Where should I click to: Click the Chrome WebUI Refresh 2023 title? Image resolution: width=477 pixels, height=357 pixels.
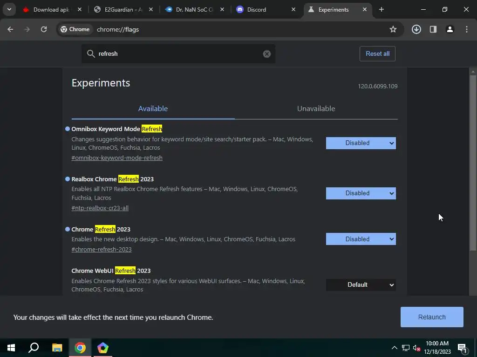point(111,271)
